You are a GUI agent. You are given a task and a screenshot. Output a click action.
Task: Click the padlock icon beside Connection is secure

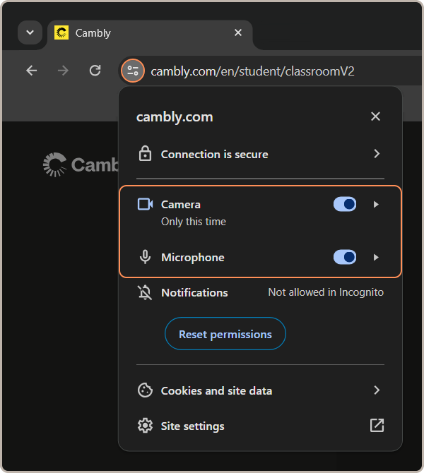(145, 154)
